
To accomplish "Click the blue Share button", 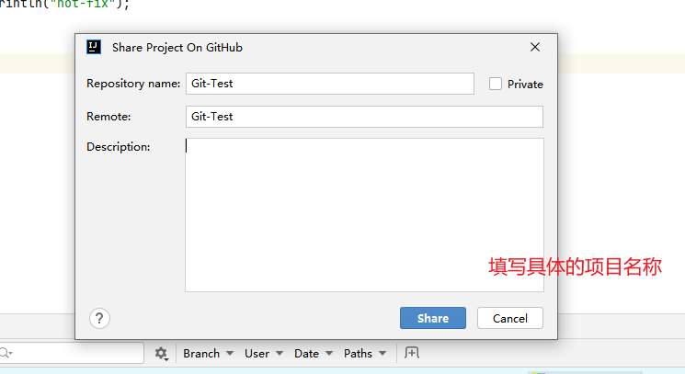I will coord(433,318).
